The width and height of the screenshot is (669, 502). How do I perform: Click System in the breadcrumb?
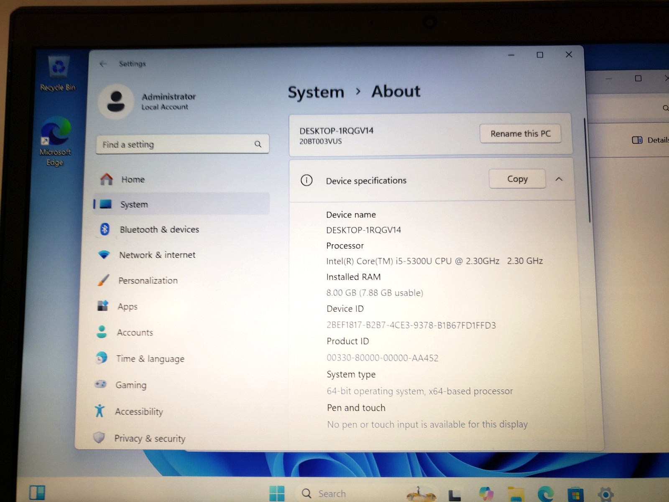(x=316, y=92)
